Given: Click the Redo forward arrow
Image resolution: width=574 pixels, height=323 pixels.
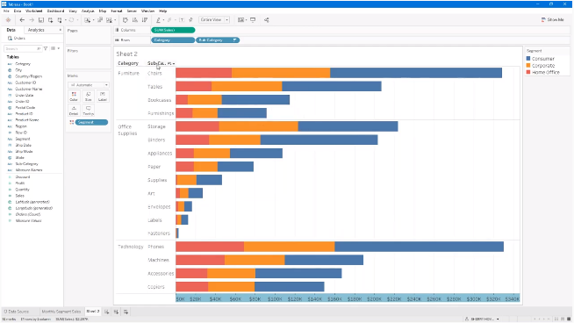Looking at the screenshot, I should point(32,20).
